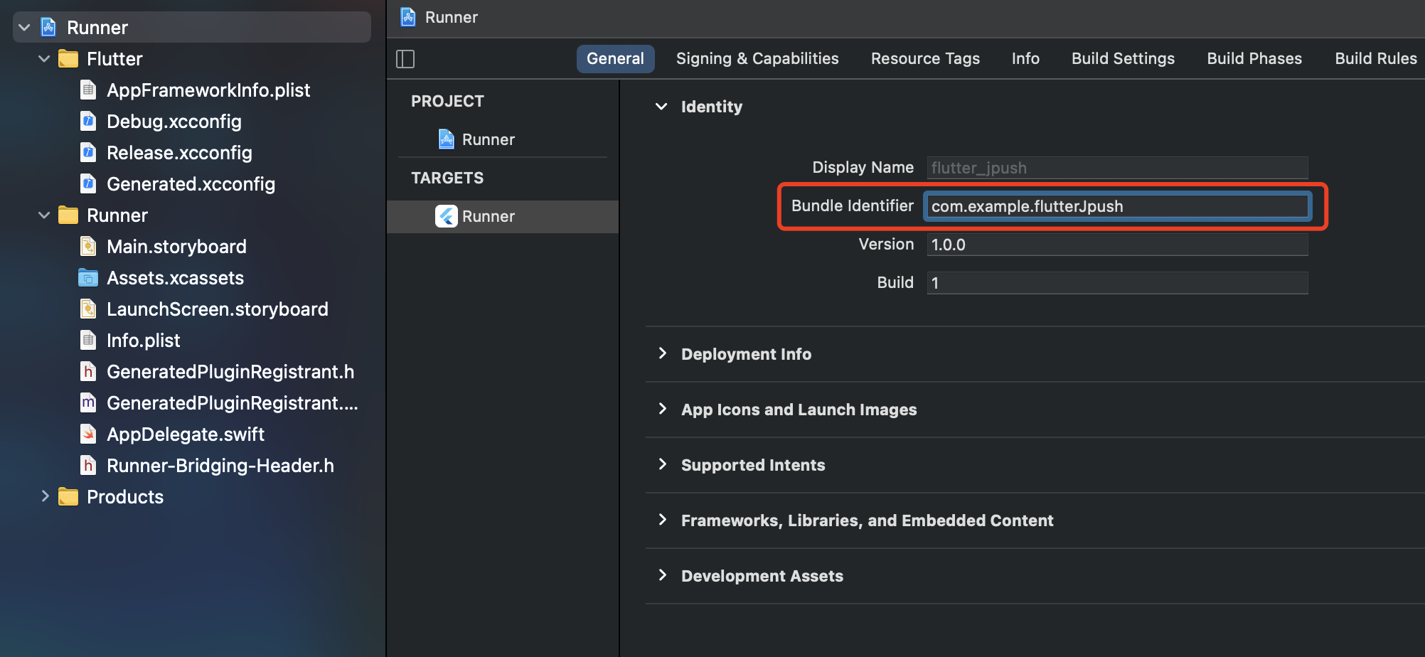Click the Runner project icon under PROJECT
The image size is (1425, 657).
[447, 139]
